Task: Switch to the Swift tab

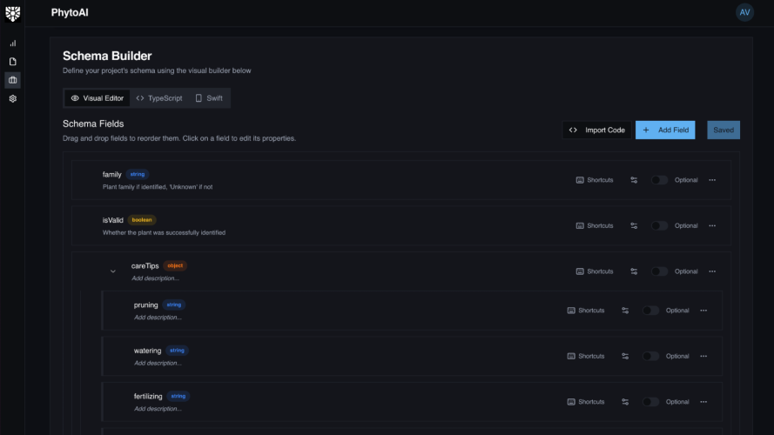Action: click(x=209, y=98)
